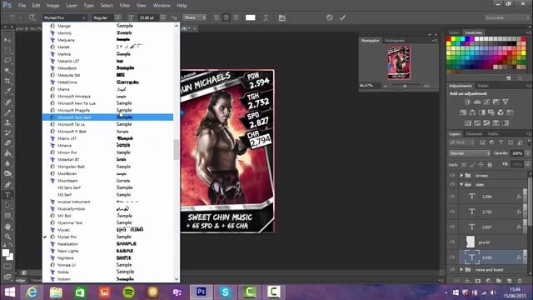The height and width of the screenshot is (300, 533).
Task: Choose MetalCrime font from list
Action: 107,82
